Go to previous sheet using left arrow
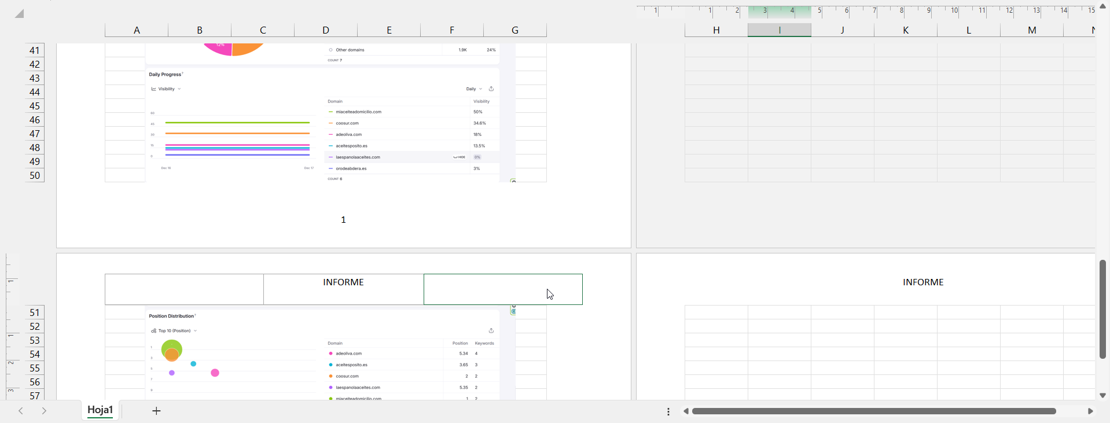1110x423 pixels. click(x=21, y=411)
